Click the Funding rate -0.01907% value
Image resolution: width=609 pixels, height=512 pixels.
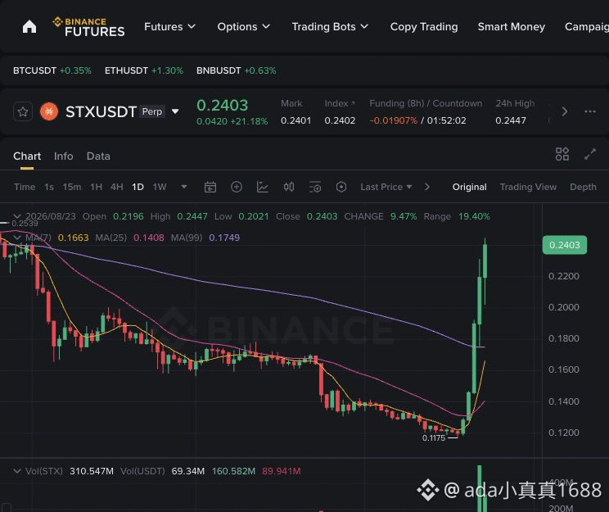click(393, 120)
